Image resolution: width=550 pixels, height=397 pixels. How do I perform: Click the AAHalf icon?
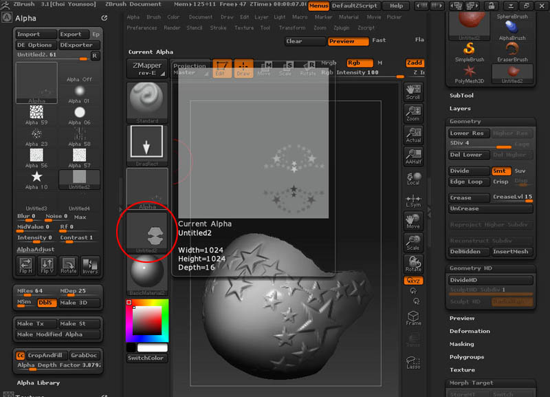413,156
